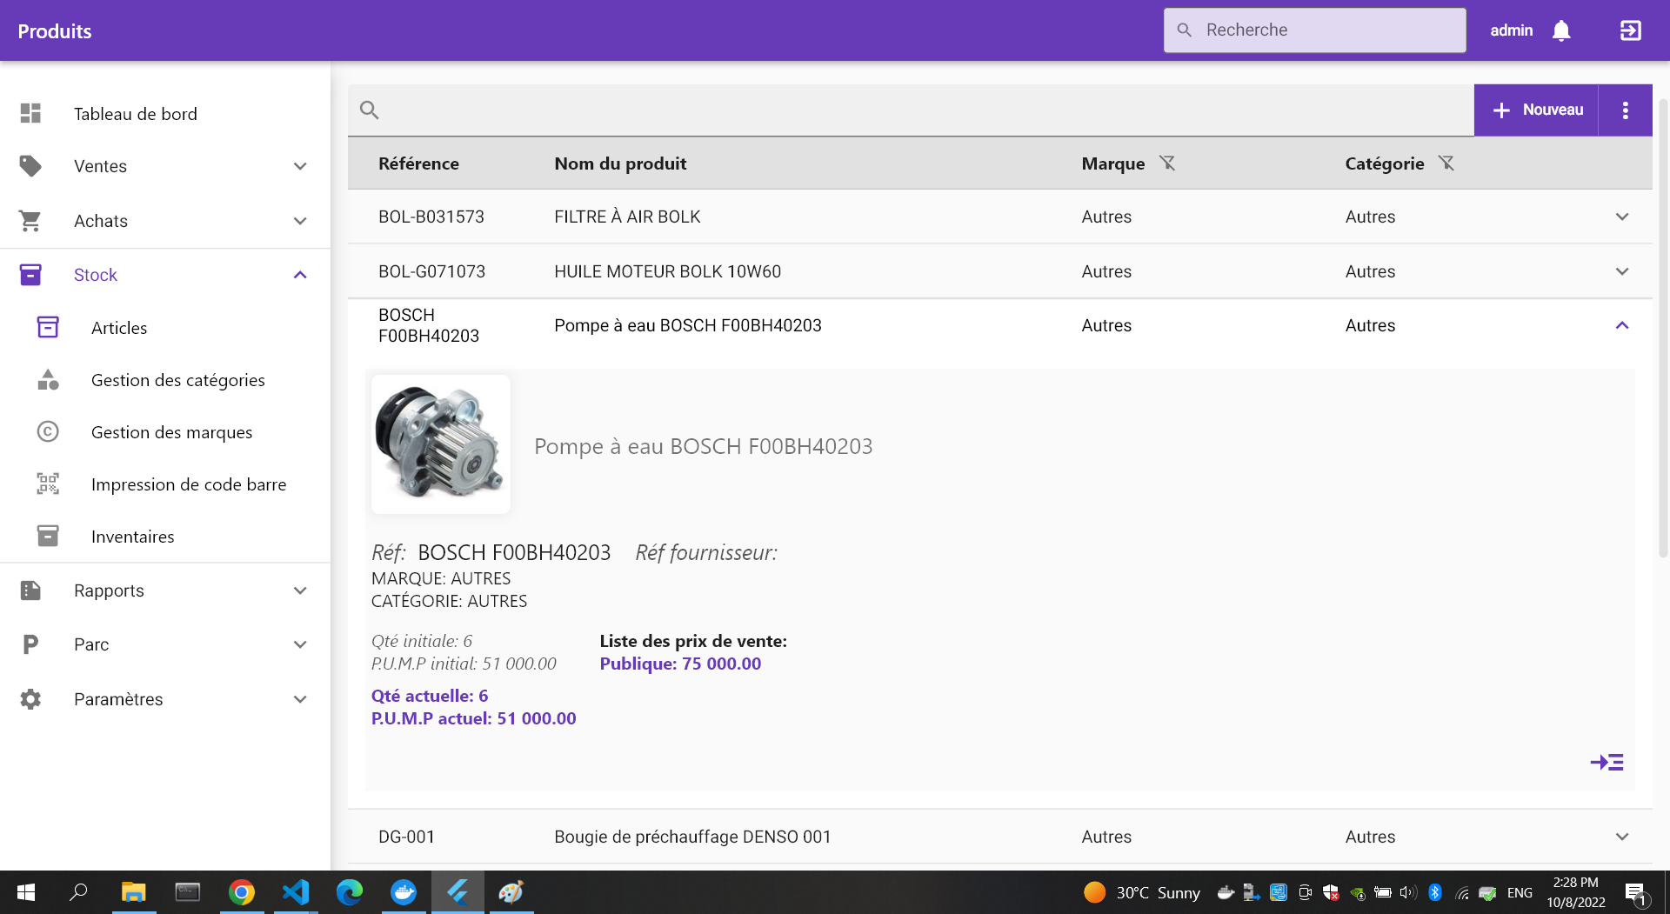Image resolution: width=1670 pixels, height=914 pixels.
Task: Click the Rapports document icon
Action: click(30, 590)
